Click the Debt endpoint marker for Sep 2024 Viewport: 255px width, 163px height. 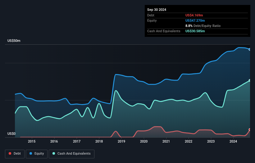[250, 130]
